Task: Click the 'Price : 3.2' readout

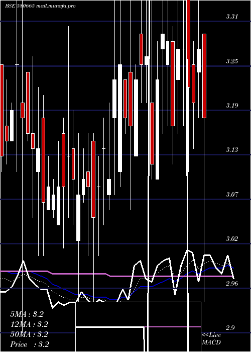Action: pyautogui.click(x=30, y=344)
